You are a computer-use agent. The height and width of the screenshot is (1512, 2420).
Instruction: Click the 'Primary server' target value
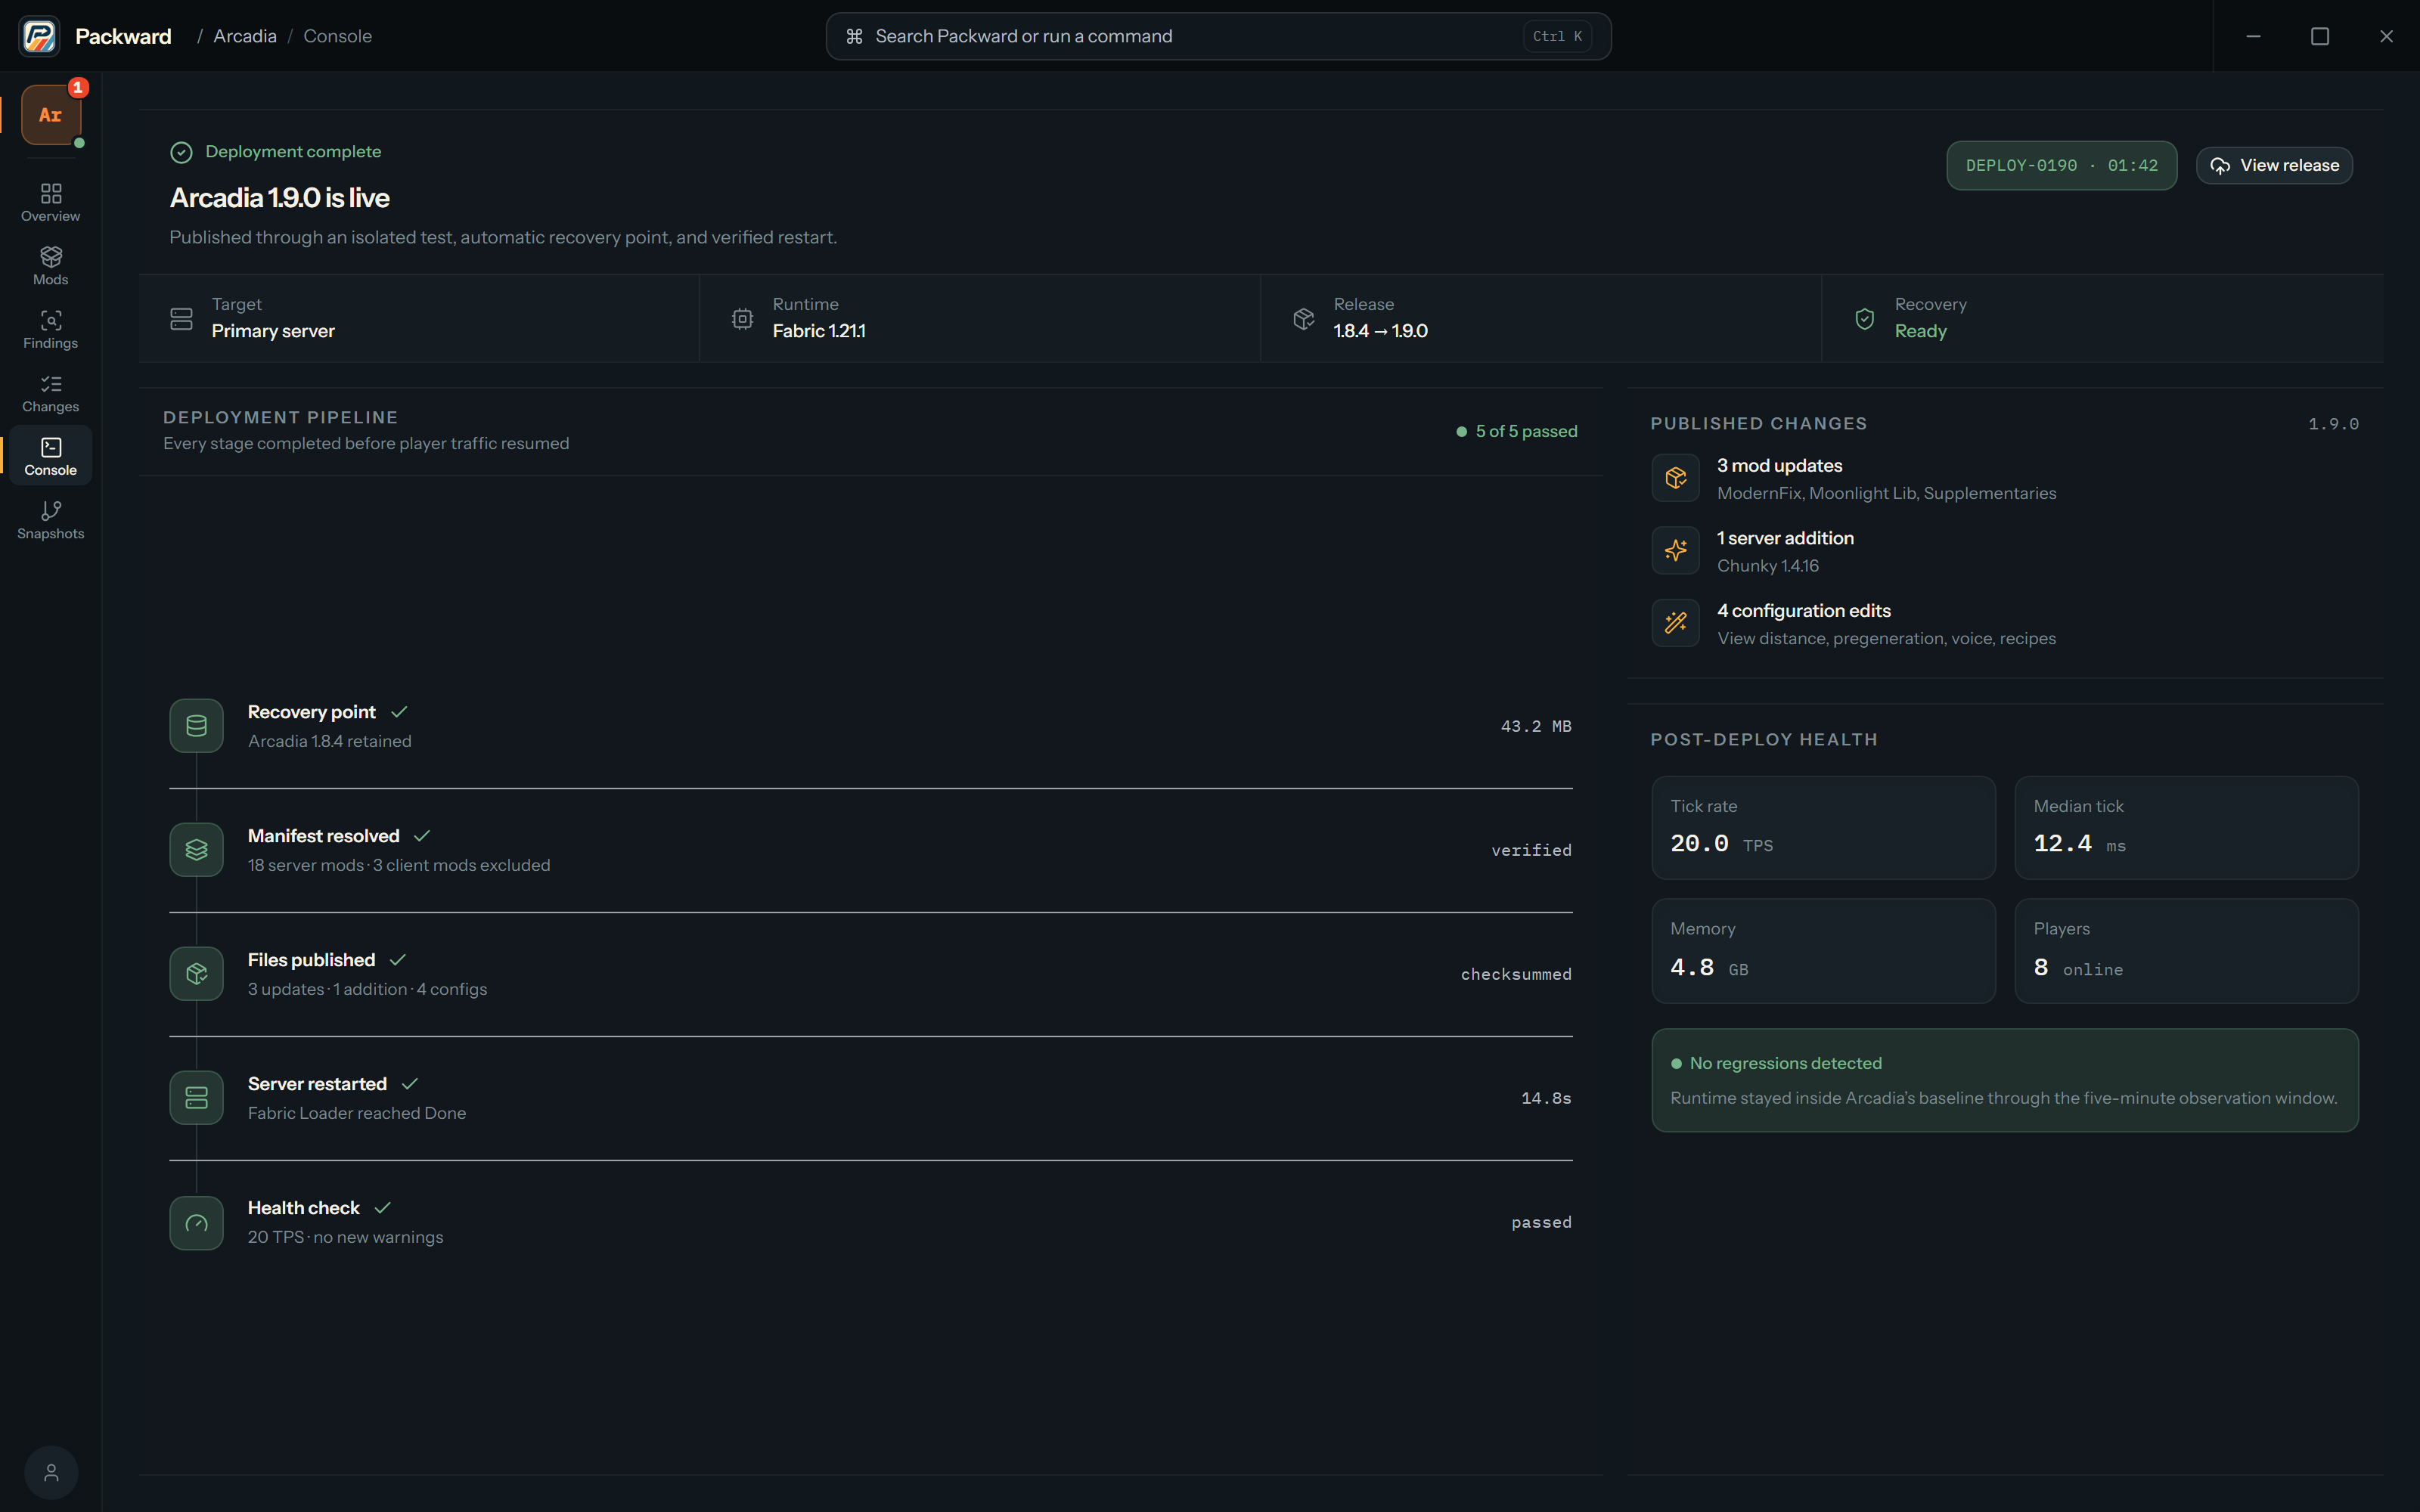click(x=273, y=331)
